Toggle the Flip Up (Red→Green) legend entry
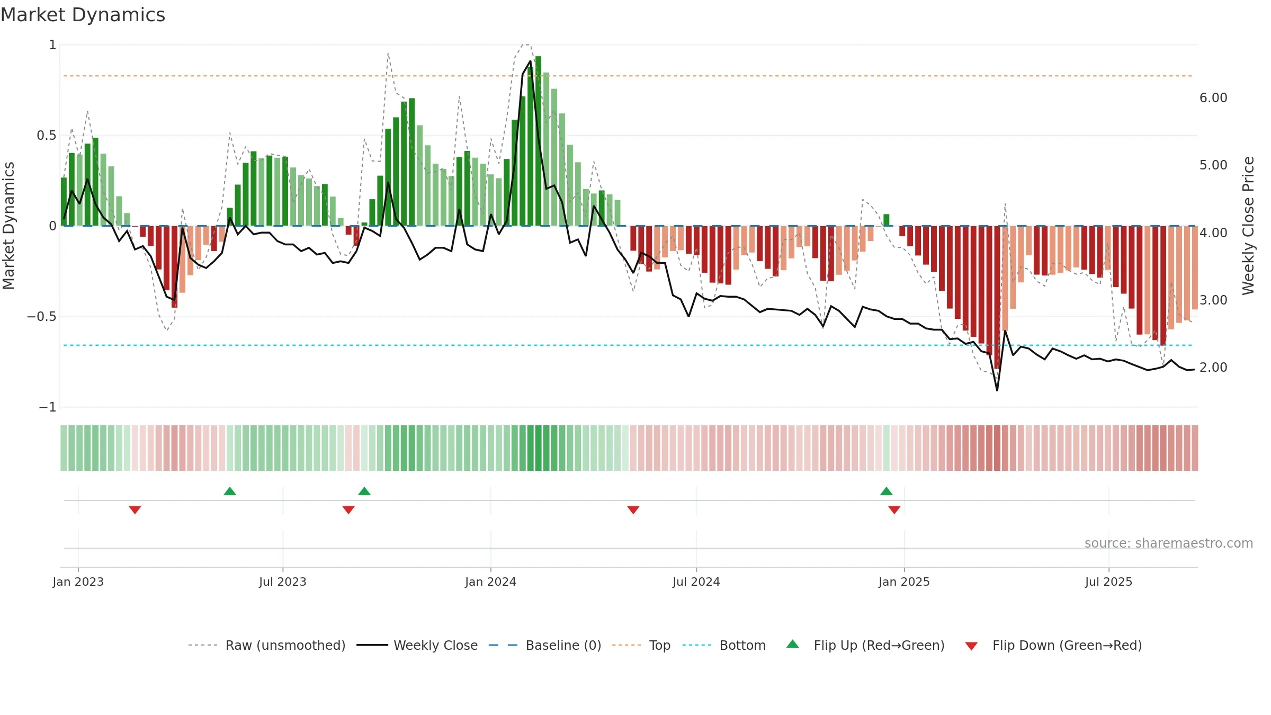The height and width of the screenshot is (715, 1271). coord(865,645)
